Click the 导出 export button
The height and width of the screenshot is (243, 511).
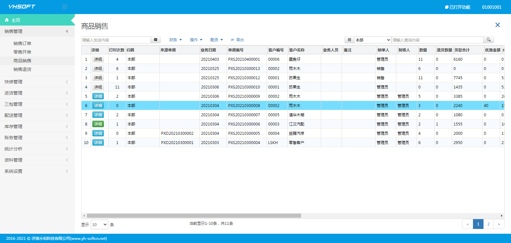tap(237, 40)
